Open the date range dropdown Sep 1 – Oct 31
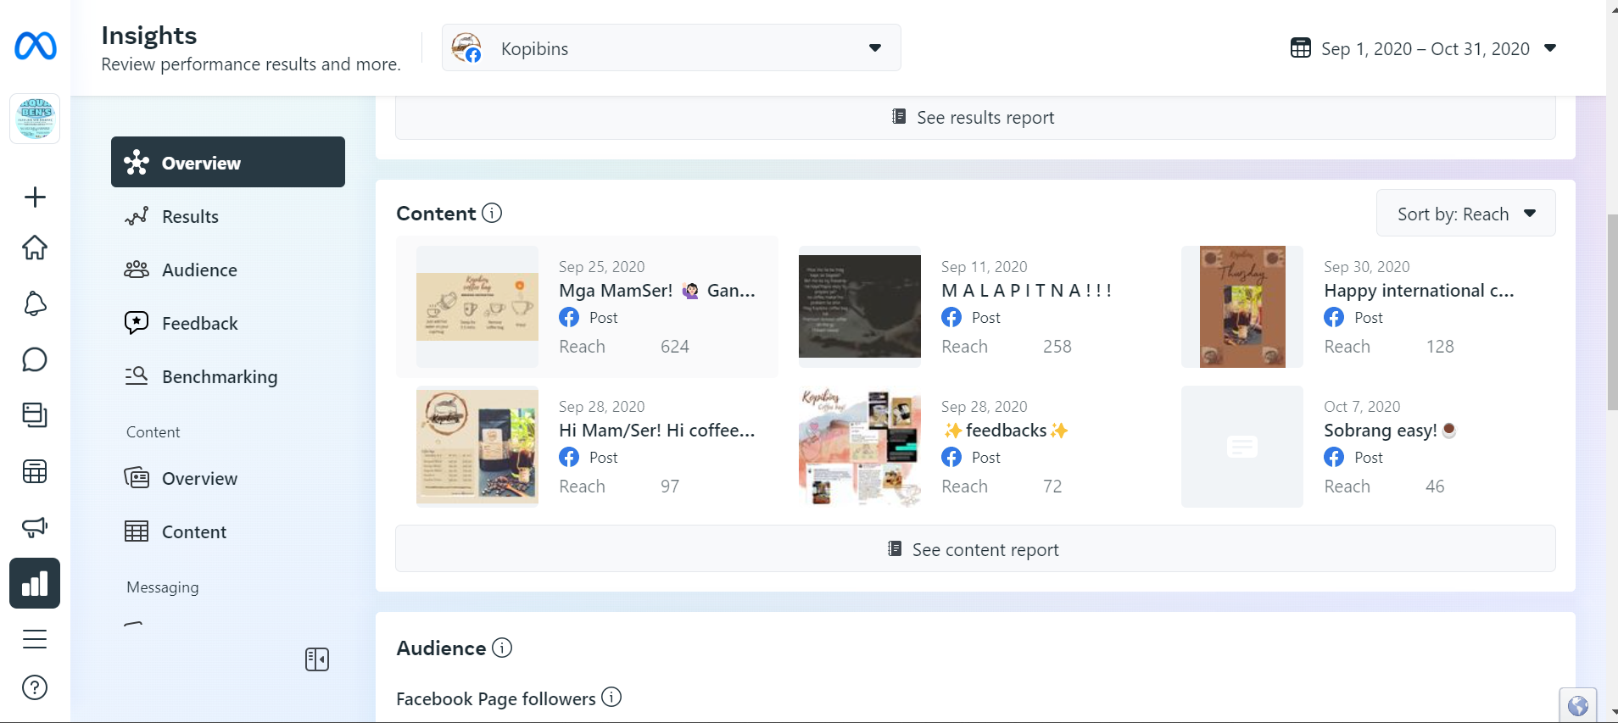Image resolution: width=1618 pixels, height=723 pixels. click(x=1424, y=48)
